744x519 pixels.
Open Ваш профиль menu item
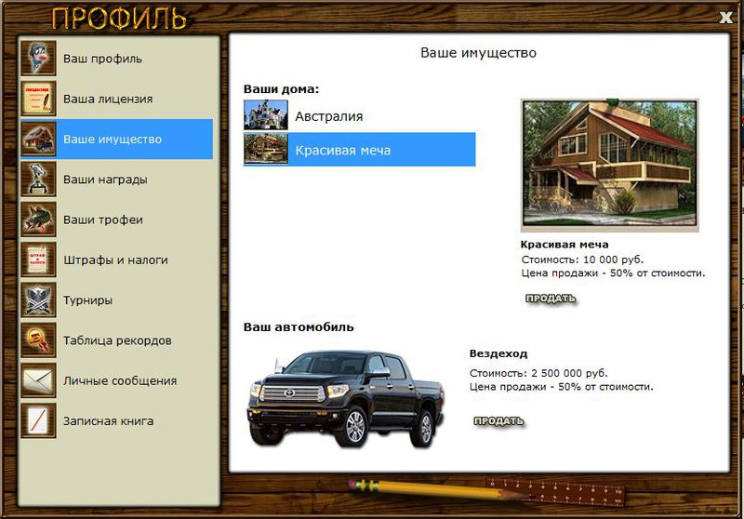(116, 59)
